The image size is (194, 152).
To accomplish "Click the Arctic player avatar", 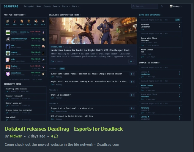I will tap(8, 33).
